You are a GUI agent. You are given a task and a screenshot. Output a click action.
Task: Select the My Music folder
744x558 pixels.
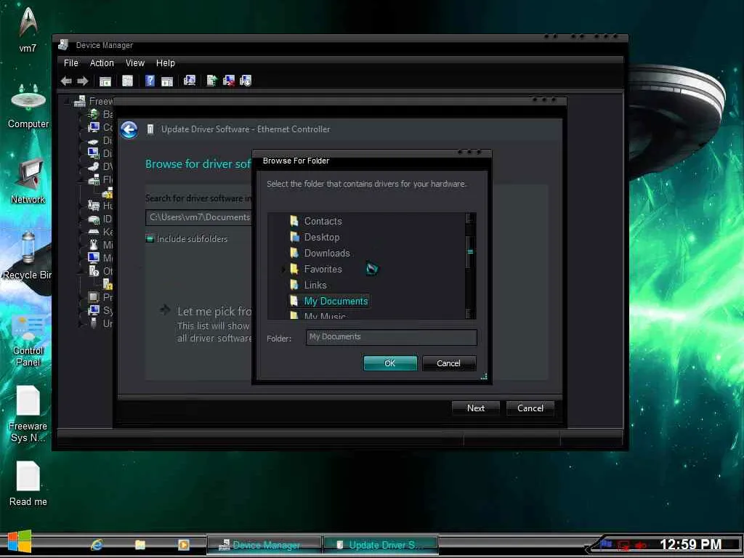click(325, 315)
